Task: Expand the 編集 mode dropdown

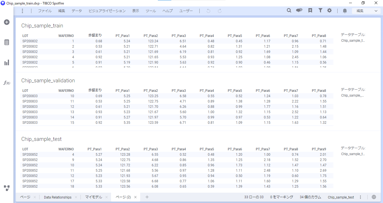Action: (366, 11)
